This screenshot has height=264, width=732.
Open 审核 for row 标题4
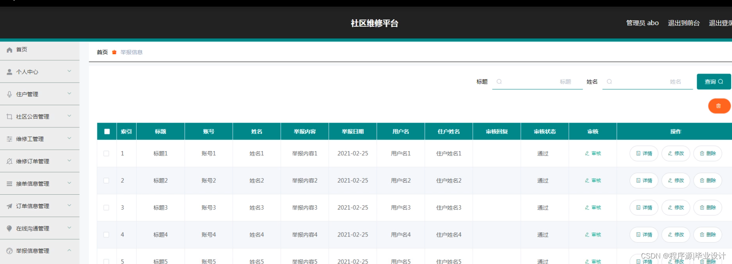(x=593, y=235)
